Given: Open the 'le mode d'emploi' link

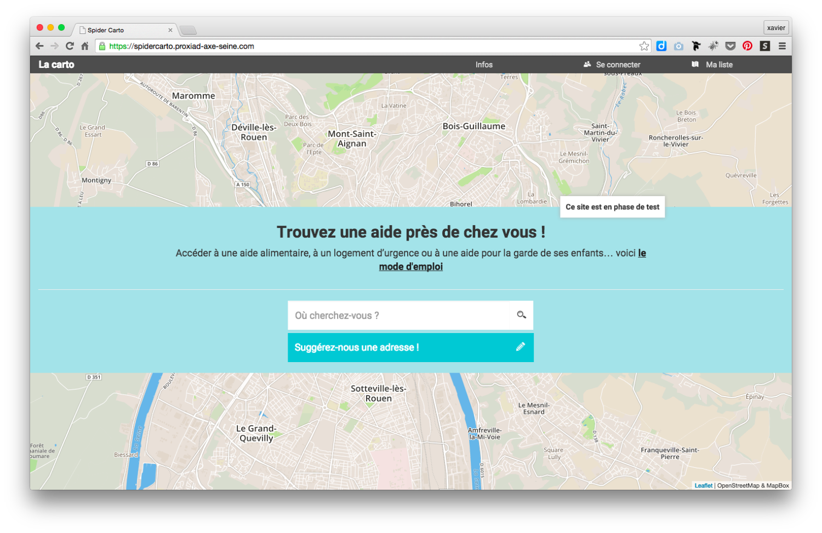Looking at the screenshot, I should tap(512, 260).
